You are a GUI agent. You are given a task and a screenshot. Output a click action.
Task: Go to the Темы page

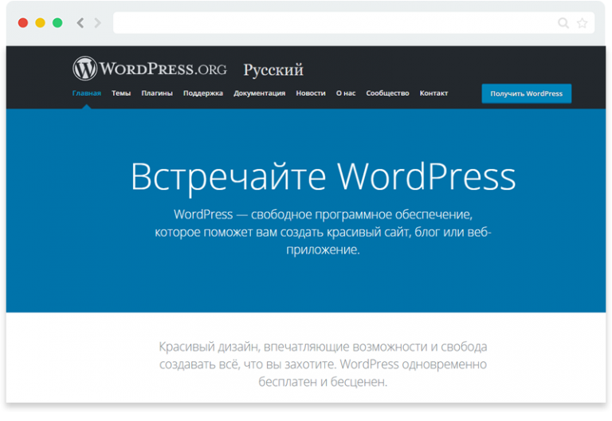point(121,93)
